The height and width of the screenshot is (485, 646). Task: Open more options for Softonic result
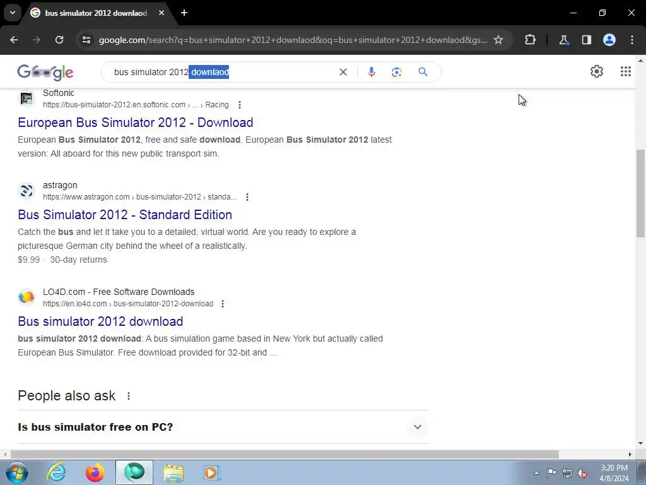(239, 105)
